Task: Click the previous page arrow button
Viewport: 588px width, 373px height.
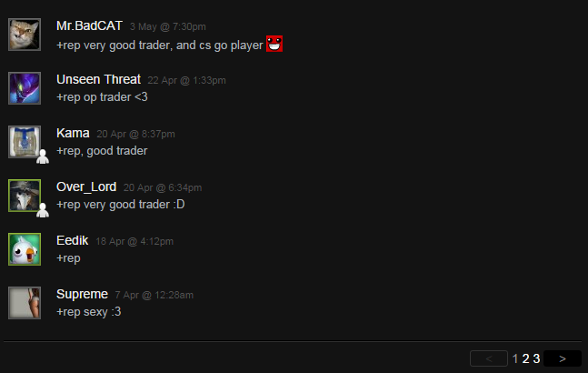Action: point(489,358)
